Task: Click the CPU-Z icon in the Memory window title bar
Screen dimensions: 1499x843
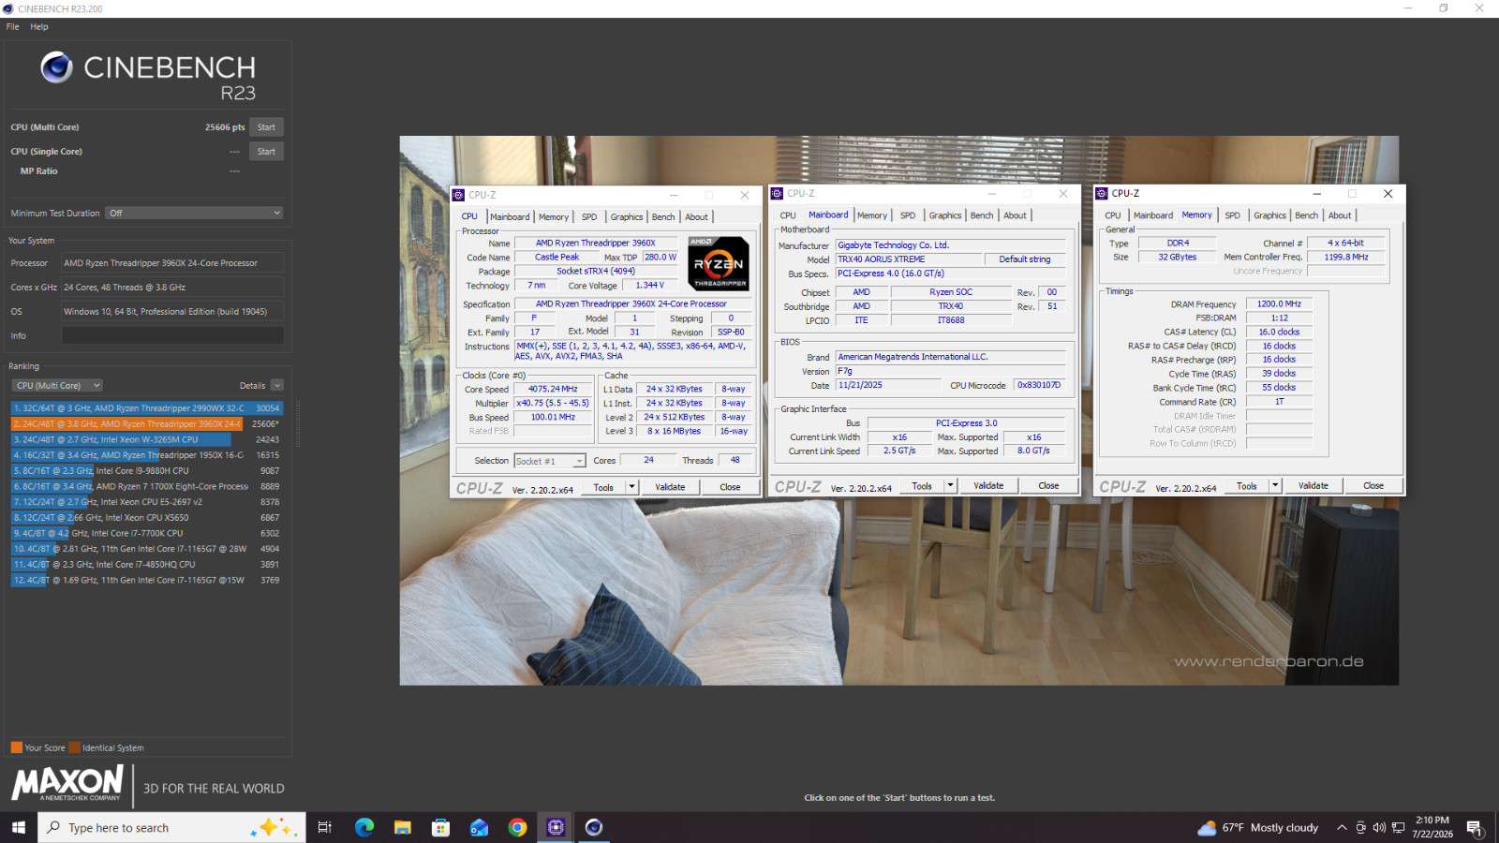Action: (x=1102, y=194)
